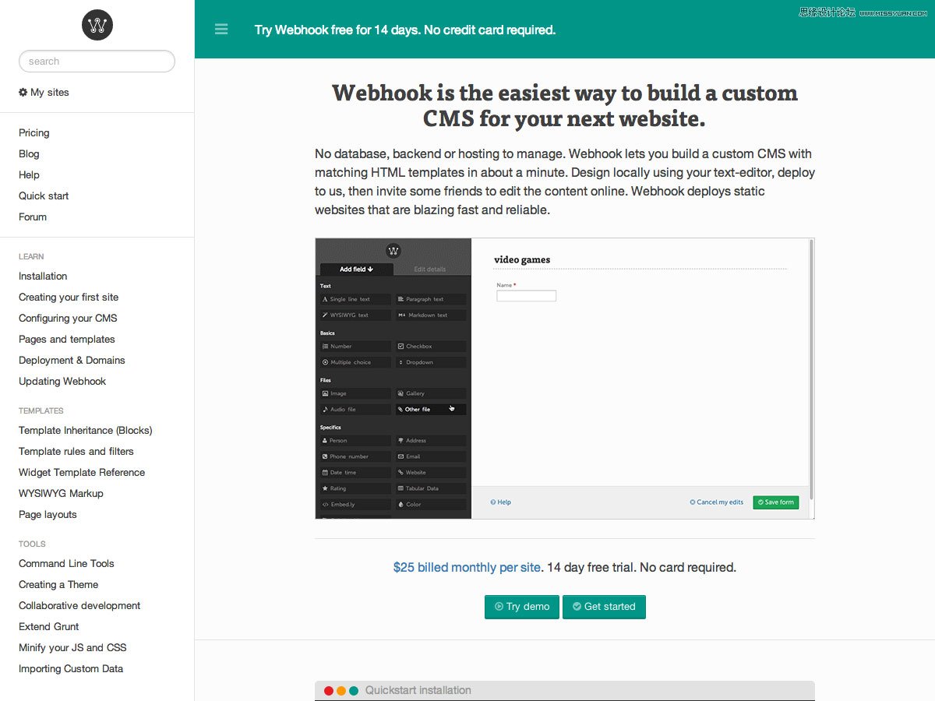Image resolution: width=935 pixels, height=701 pixels.
Task: Go to the Blog link
Action: pyautogui.click(x=29, y=154)
